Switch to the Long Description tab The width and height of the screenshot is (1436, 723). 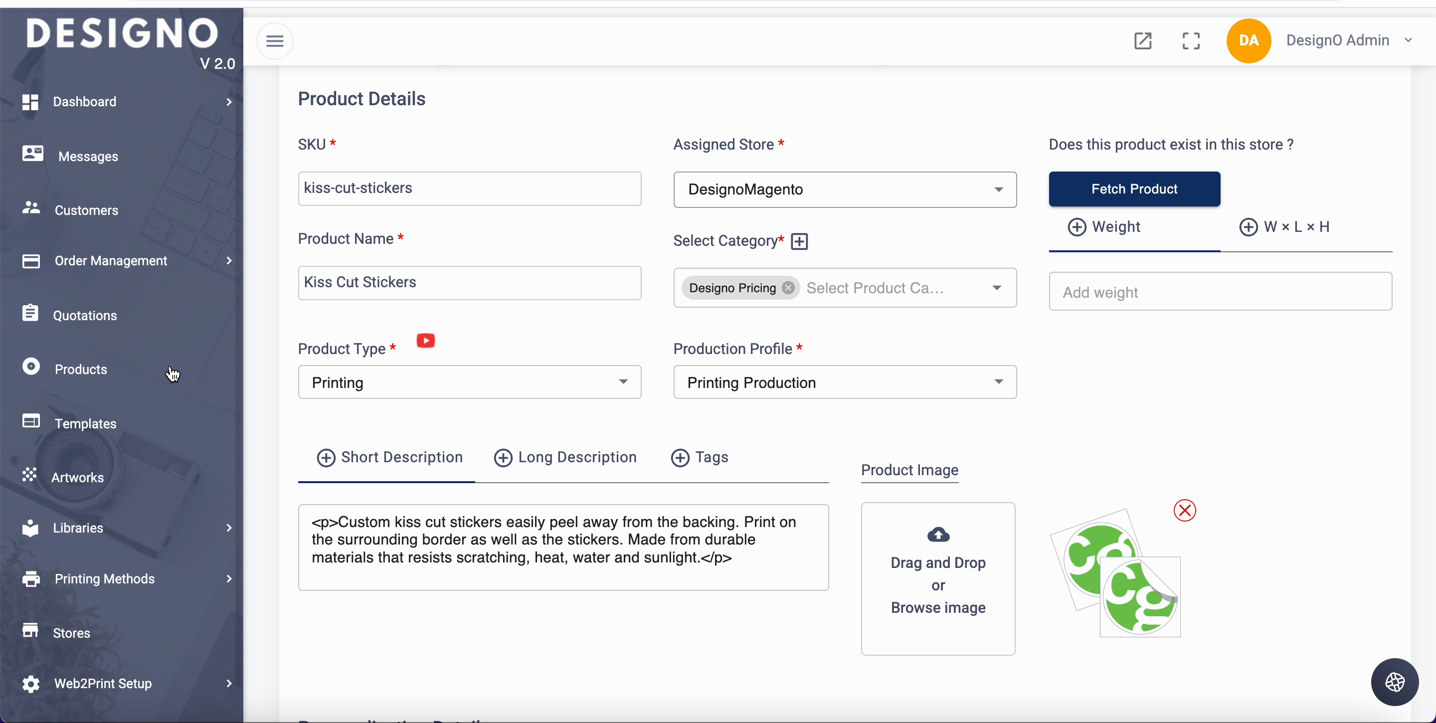[x=565, y=457]
